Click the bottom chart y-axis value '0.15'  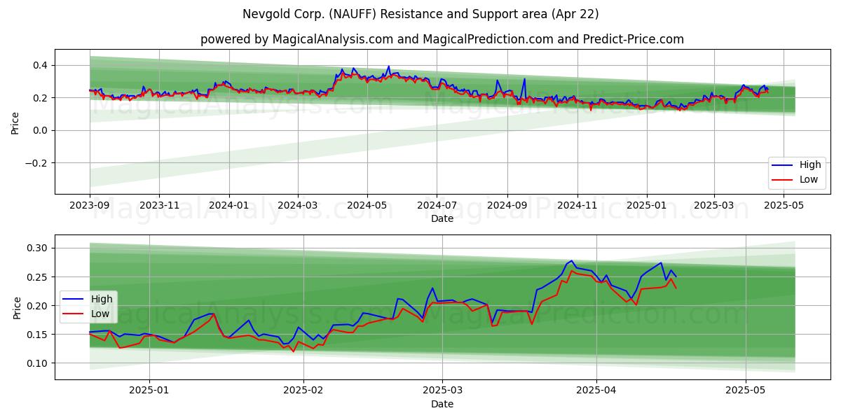pos(37,335)
